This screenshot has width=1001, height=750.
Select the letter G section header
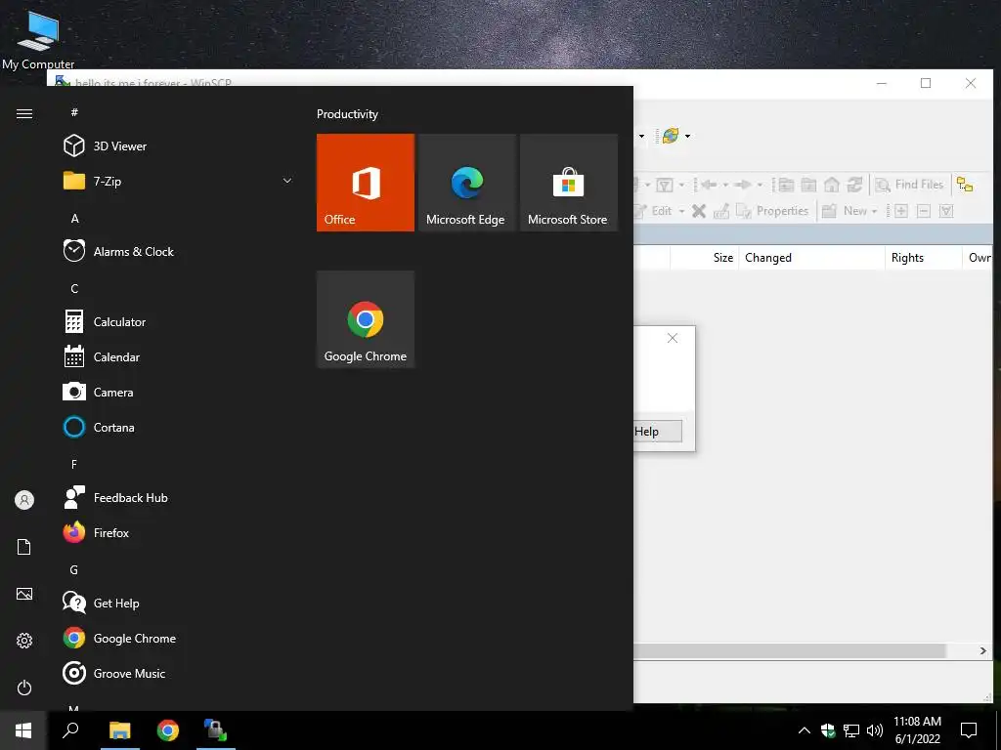tap(74, 570)
